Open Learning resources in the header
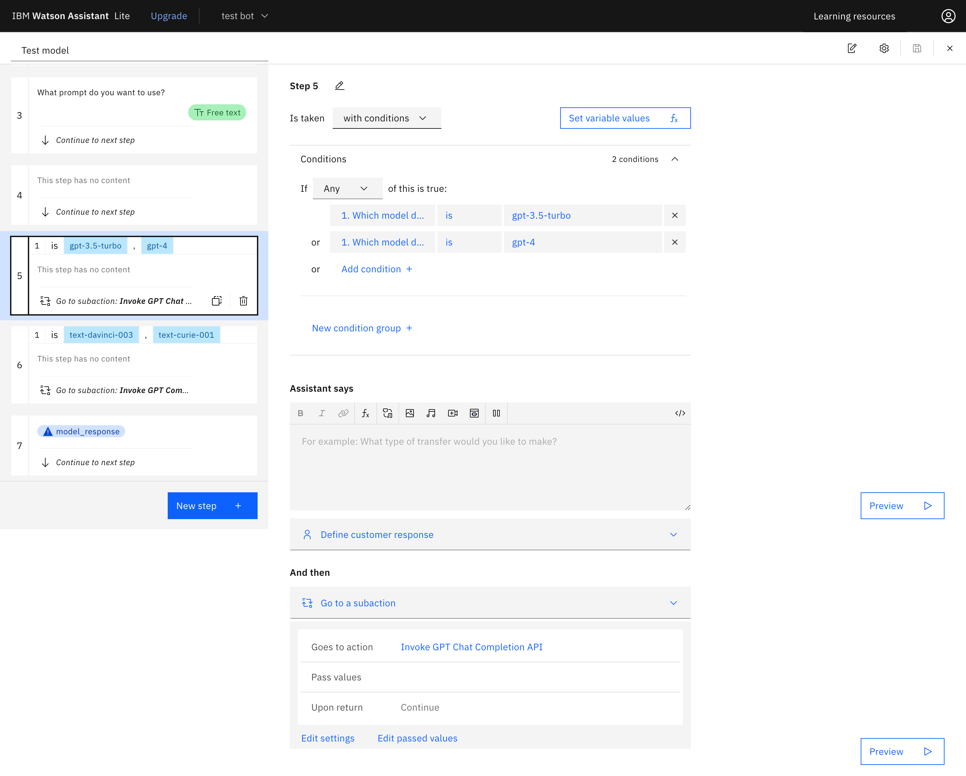Screen dimensions: 966x776 point(854,16)
